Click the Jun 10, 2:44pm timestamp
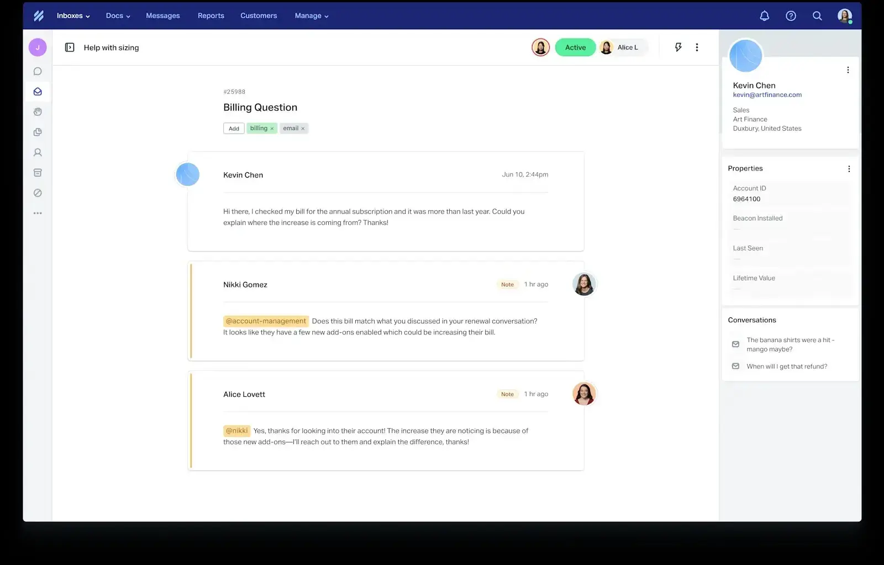 pyautogui.click(x=525, y=175)
